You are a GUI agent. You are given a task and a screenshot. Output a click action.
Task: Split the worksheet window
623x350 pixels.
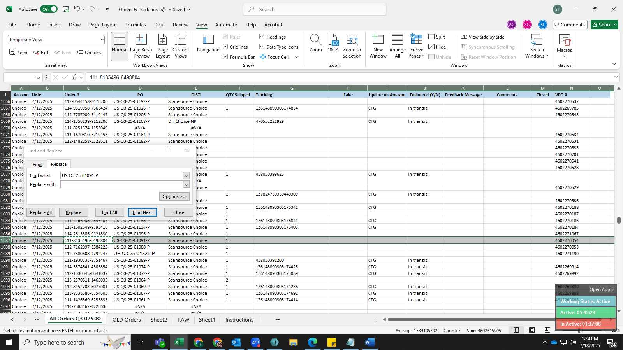(x=437, y=37)
